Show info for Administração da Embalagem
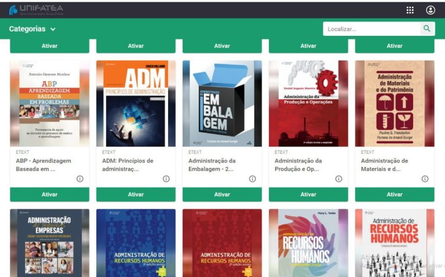The image size is (445, 277). coord(253,179)
